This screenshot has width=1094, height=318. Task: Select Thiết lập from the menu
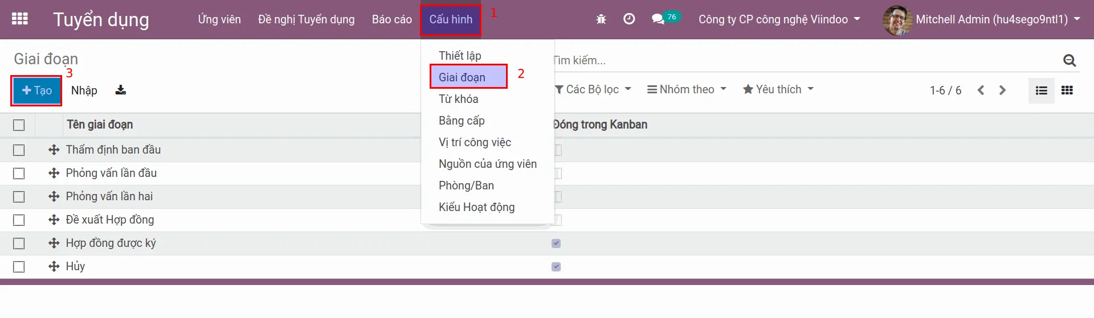click(x=460, y=56)
